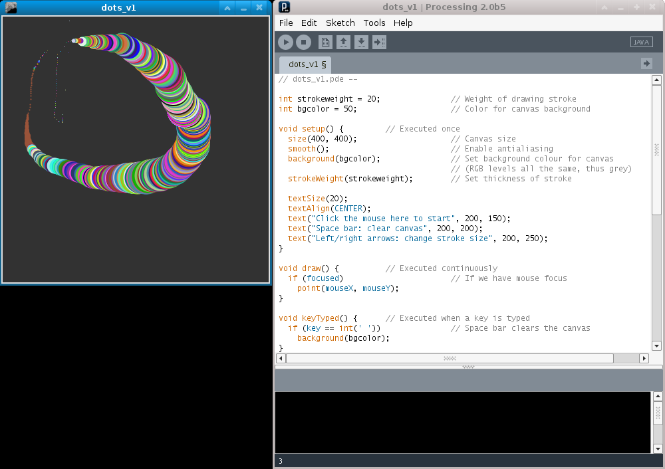Click the console scrollbar up arrow
Viewport: 665px width, 469px height.
pyautogui.click(x=658, y=397)
